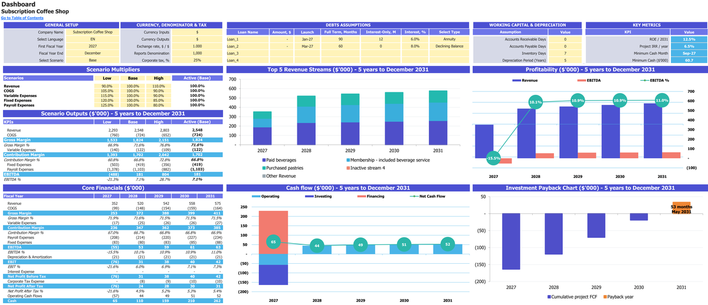
Task: Click the Payback year legend entry
Action: (x=617, y=297)
